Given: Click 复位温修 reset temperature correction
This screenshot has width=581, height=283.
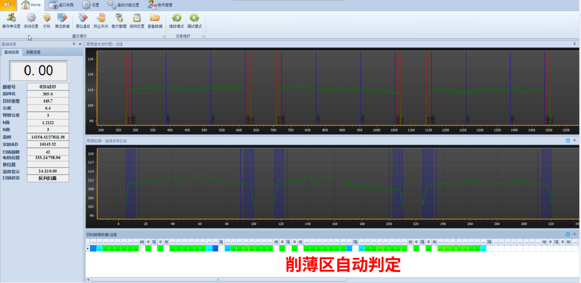Looking at the screenshot, I should coord(83,21).
